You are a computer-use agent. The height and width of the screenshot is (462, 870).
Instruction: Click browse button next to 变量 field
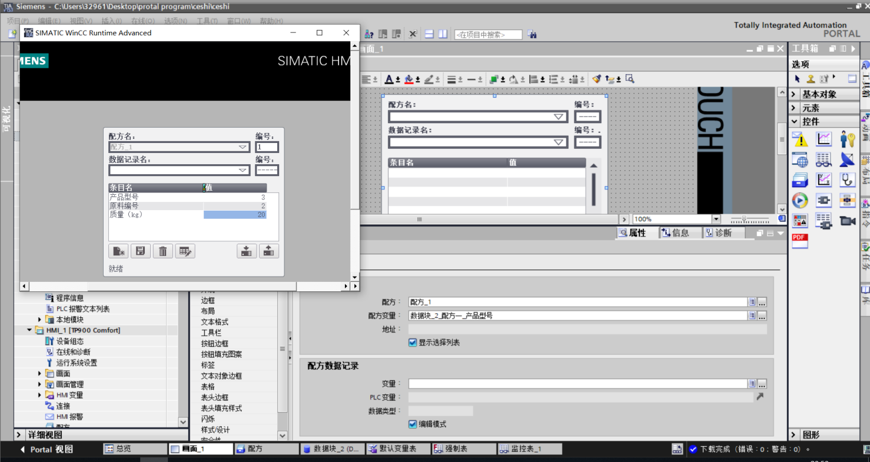tap(762, 384)
